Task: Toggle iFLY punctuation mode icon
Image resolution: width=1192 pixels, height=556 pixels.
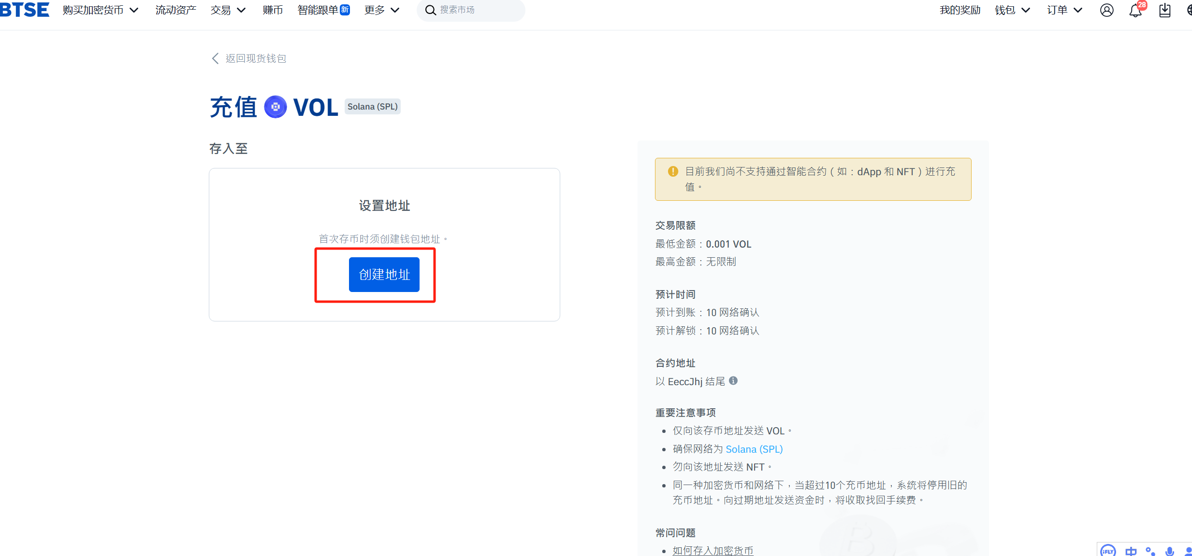Action: (1150, 551)
